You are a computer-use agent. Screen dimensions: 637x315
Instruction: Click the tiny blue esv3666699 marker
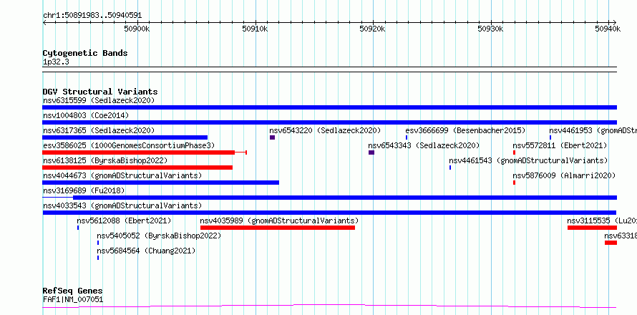(x=407, y=137)
